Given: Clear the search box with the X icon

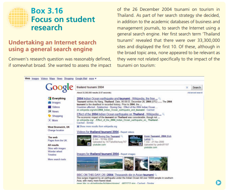Looking at the screenshot, I should [187, 87].
